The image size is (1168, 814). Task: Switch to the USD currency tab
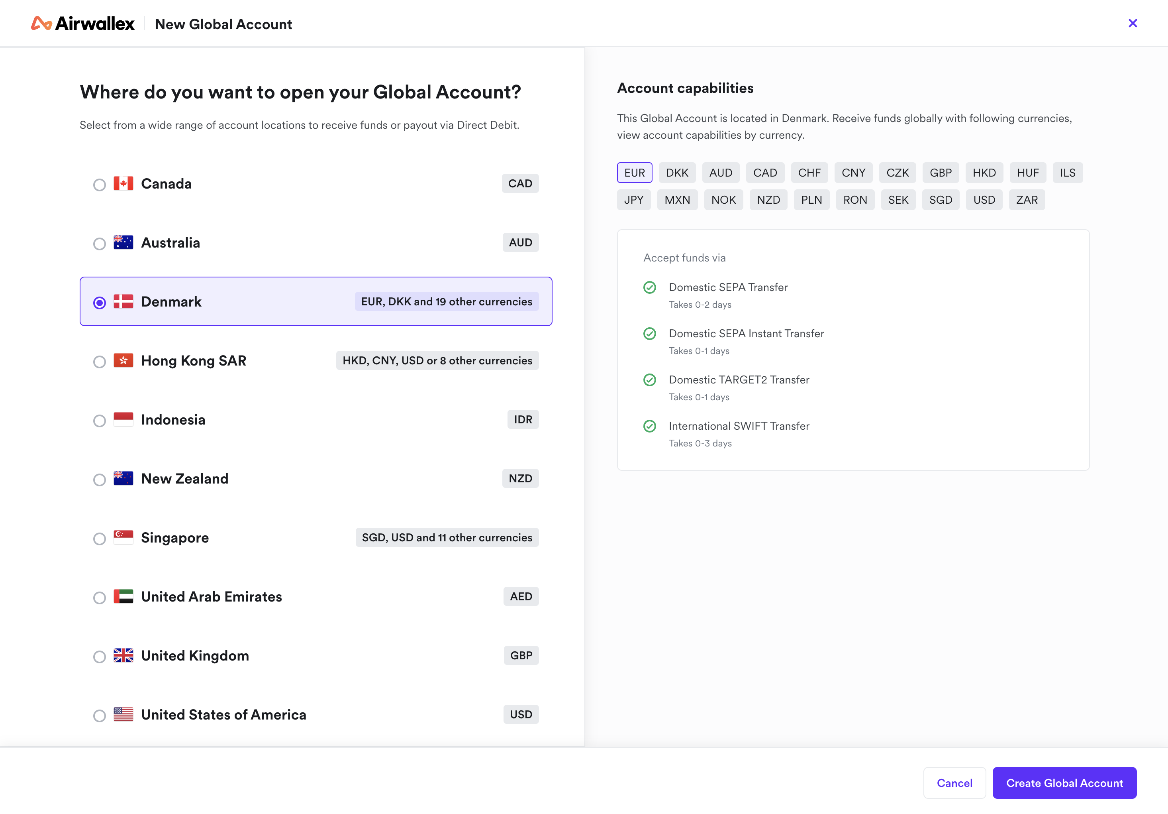pos(983,200)
